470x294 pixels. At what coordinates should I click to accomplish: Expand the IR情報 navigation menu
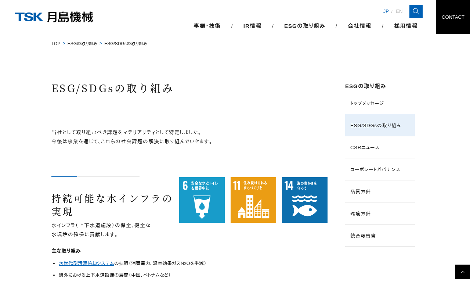252,26
